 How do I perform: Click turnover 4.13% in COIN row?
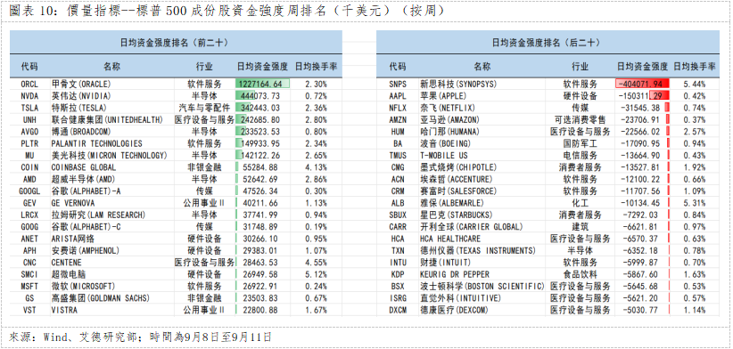pyautogui.click(x=316, y=167)
